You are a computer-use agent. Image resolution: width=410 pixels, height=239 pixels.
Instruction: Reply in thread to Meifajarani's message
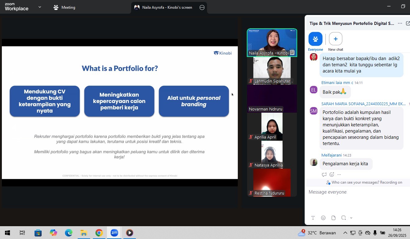(324, 175)
